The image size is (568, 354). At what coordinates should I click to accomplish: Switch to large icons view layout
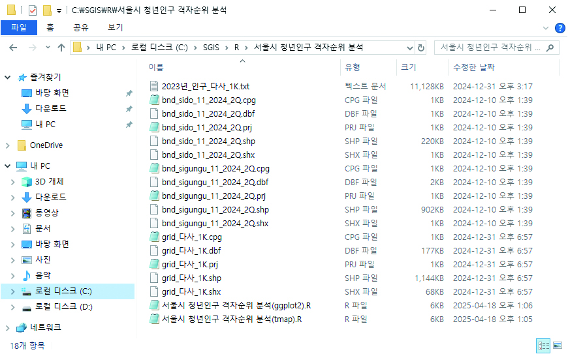pos(558,345)
